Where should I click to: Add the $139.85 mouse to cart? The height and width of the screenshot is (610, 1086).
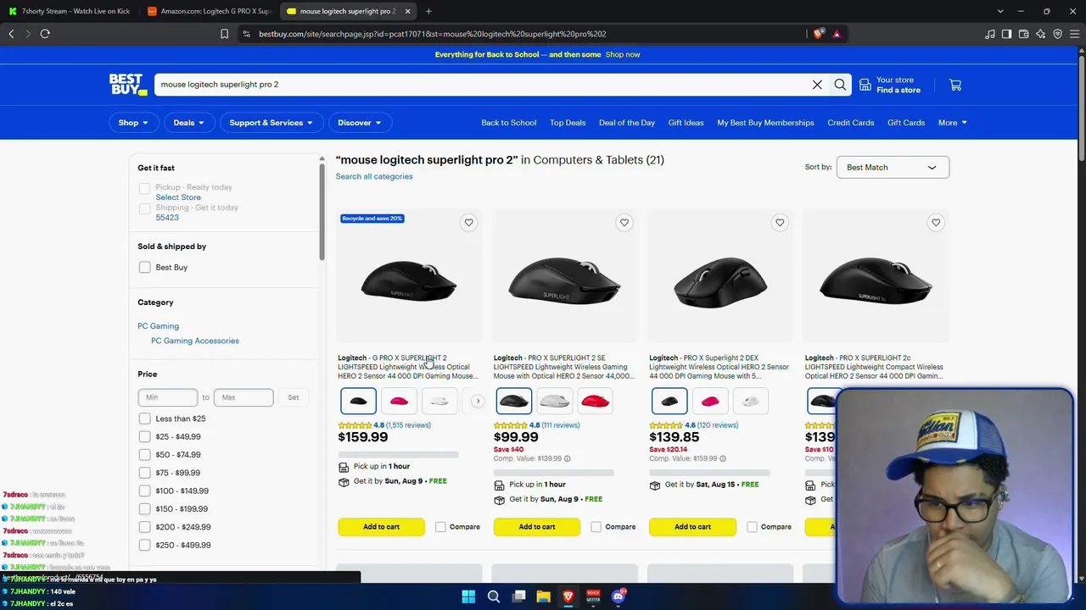click(x=692, y=527)
